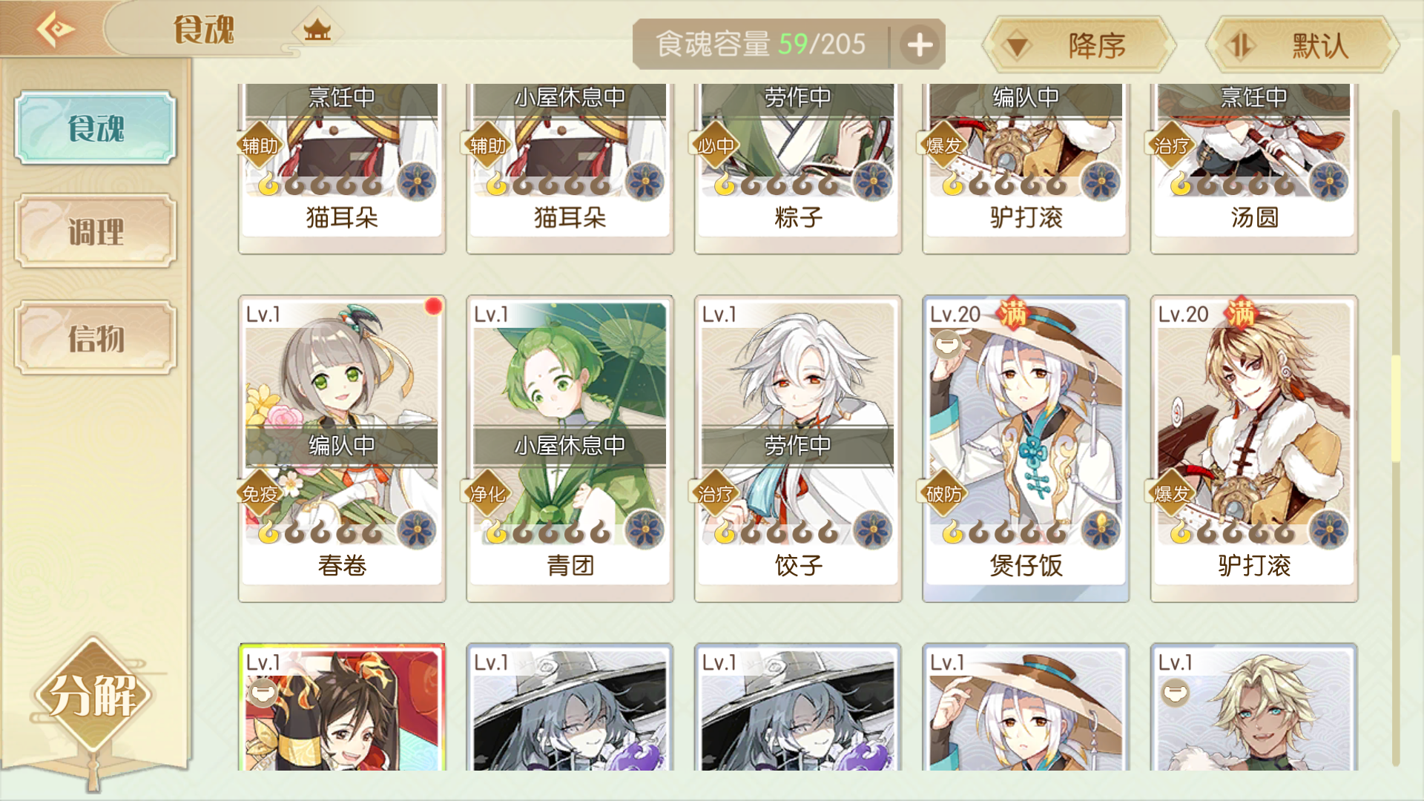The width and height of the screenshot is (1424, 801).
Task: Open the 默认 sort type dropdown
Action: tap(1302, 45)
